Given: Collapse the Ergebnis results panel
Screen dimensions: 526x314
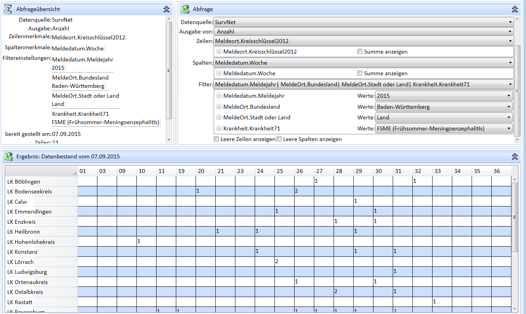Looking at the screenshot, I should (515, 156).
